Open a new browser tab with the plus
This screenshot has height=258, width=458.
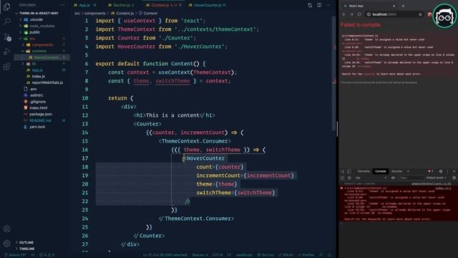[403, 6]
